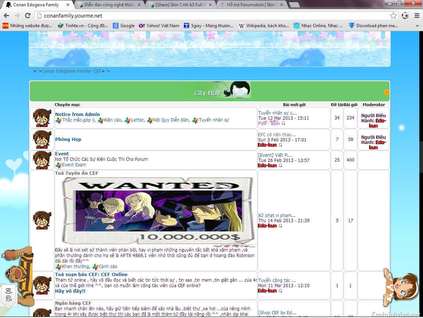Open Khen thưởng subforum
This screenshot has height=318, width=423.
coord(76,267)
